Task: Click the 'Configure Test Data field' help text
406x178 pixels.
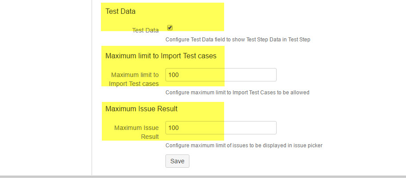Action: coord(237,39)
